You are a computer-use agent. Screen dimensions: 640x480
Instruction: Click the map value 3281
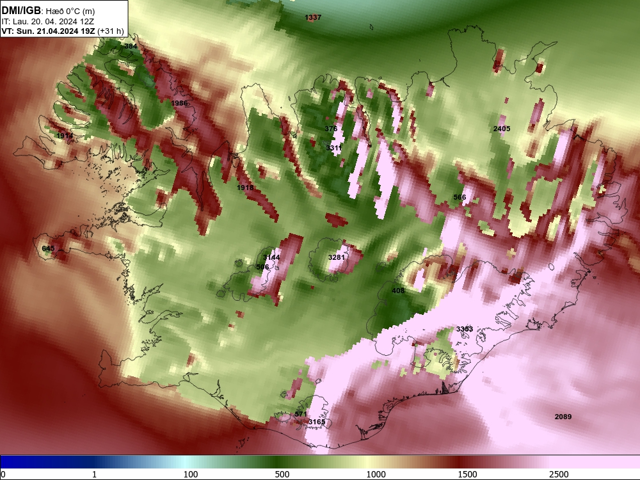click(x=337, y=257)
